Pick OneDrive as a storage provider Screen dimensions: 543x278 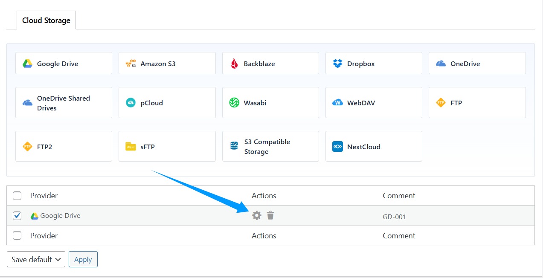click(477, 63)
